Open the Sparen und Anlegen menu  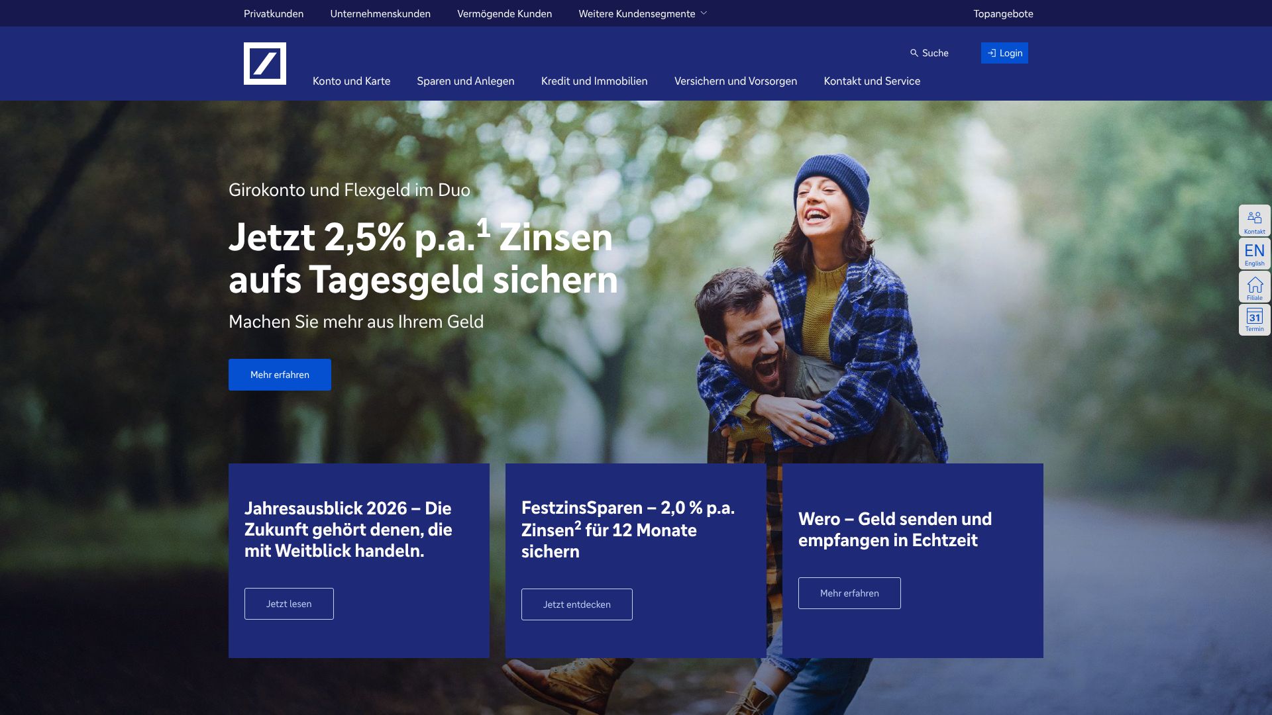(x=465, y=81)
